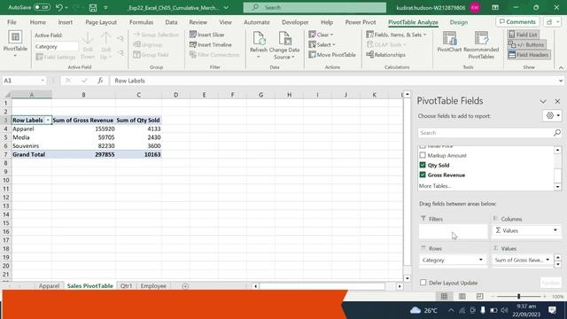567x319 pixels.
Task: Refresh the PivotTable data
Action: click(259, 45)
